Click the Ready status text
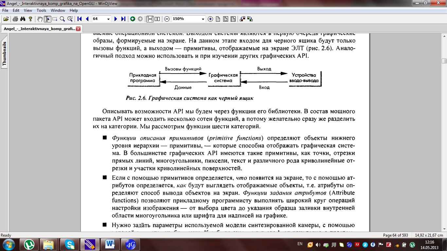This screenshot has height=251, width=447. click(x=6, y=235)
